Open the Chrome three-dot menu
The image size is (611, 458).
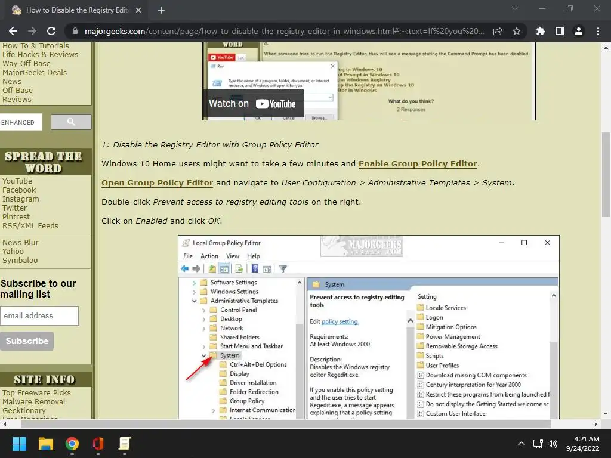598,31
